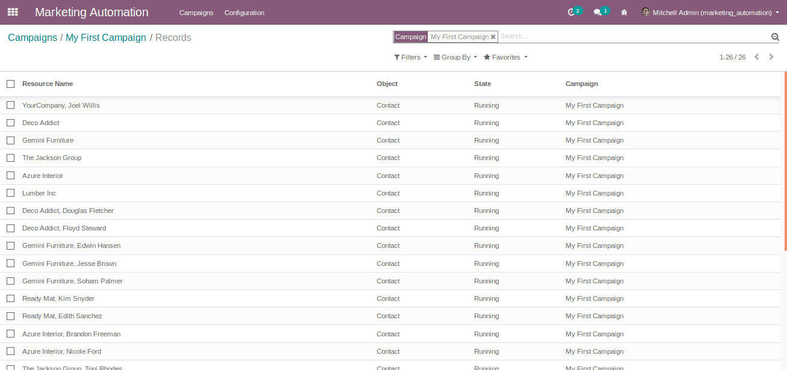Click the search input field
Viewport: 787px width, 370px height.
click(634, 37)
